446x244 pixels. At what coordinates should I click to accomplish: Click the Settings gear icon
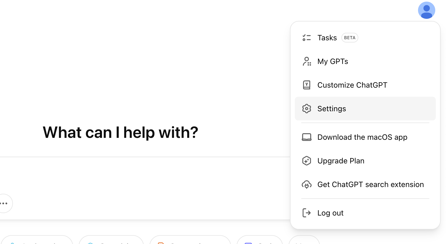pos(306,109)
